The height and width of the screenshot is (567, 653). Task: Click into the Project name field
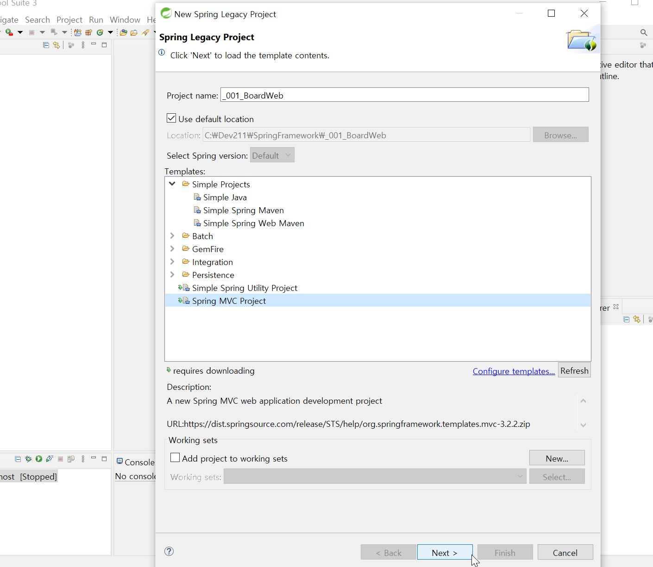pyautogui.click(x=404, y=95)
